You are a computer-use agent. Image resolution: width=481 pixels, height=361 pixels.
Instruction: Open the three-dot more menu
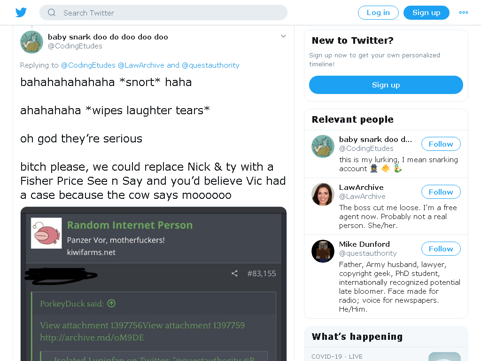click(463, 13)
